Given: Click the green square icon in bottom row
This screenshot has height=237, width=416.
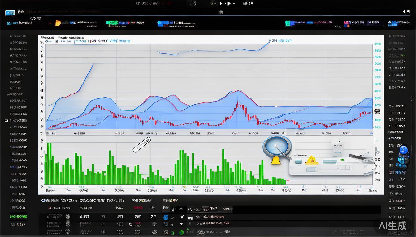Looking at the screenshot, I should tap(181, 232).
